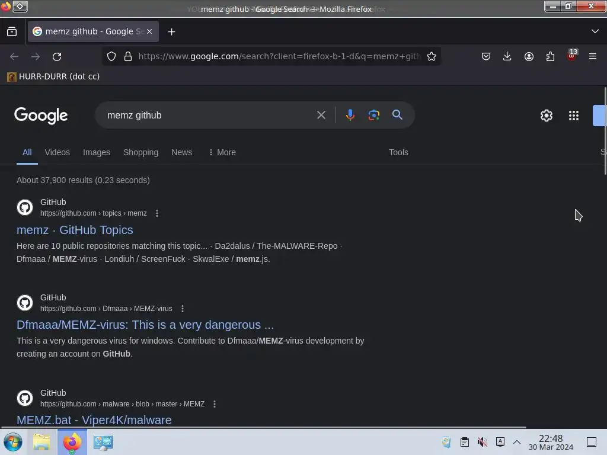The width and height of the screenshot is (607, 455).
Task: Open Firefox View recent browsing icon
Action: pyautogui.click(x=12, y=32)
